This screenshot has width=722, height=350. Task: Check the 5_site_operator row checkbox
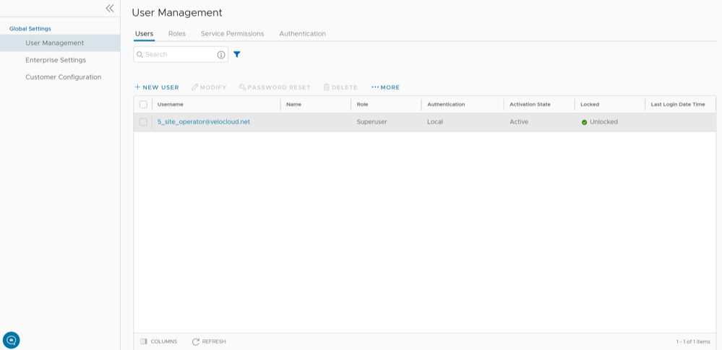(143, 122)
